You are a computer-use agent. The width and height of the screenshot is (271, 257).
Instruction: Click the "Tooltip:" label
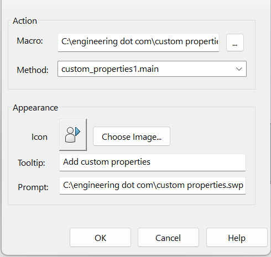tap(32, 163)
